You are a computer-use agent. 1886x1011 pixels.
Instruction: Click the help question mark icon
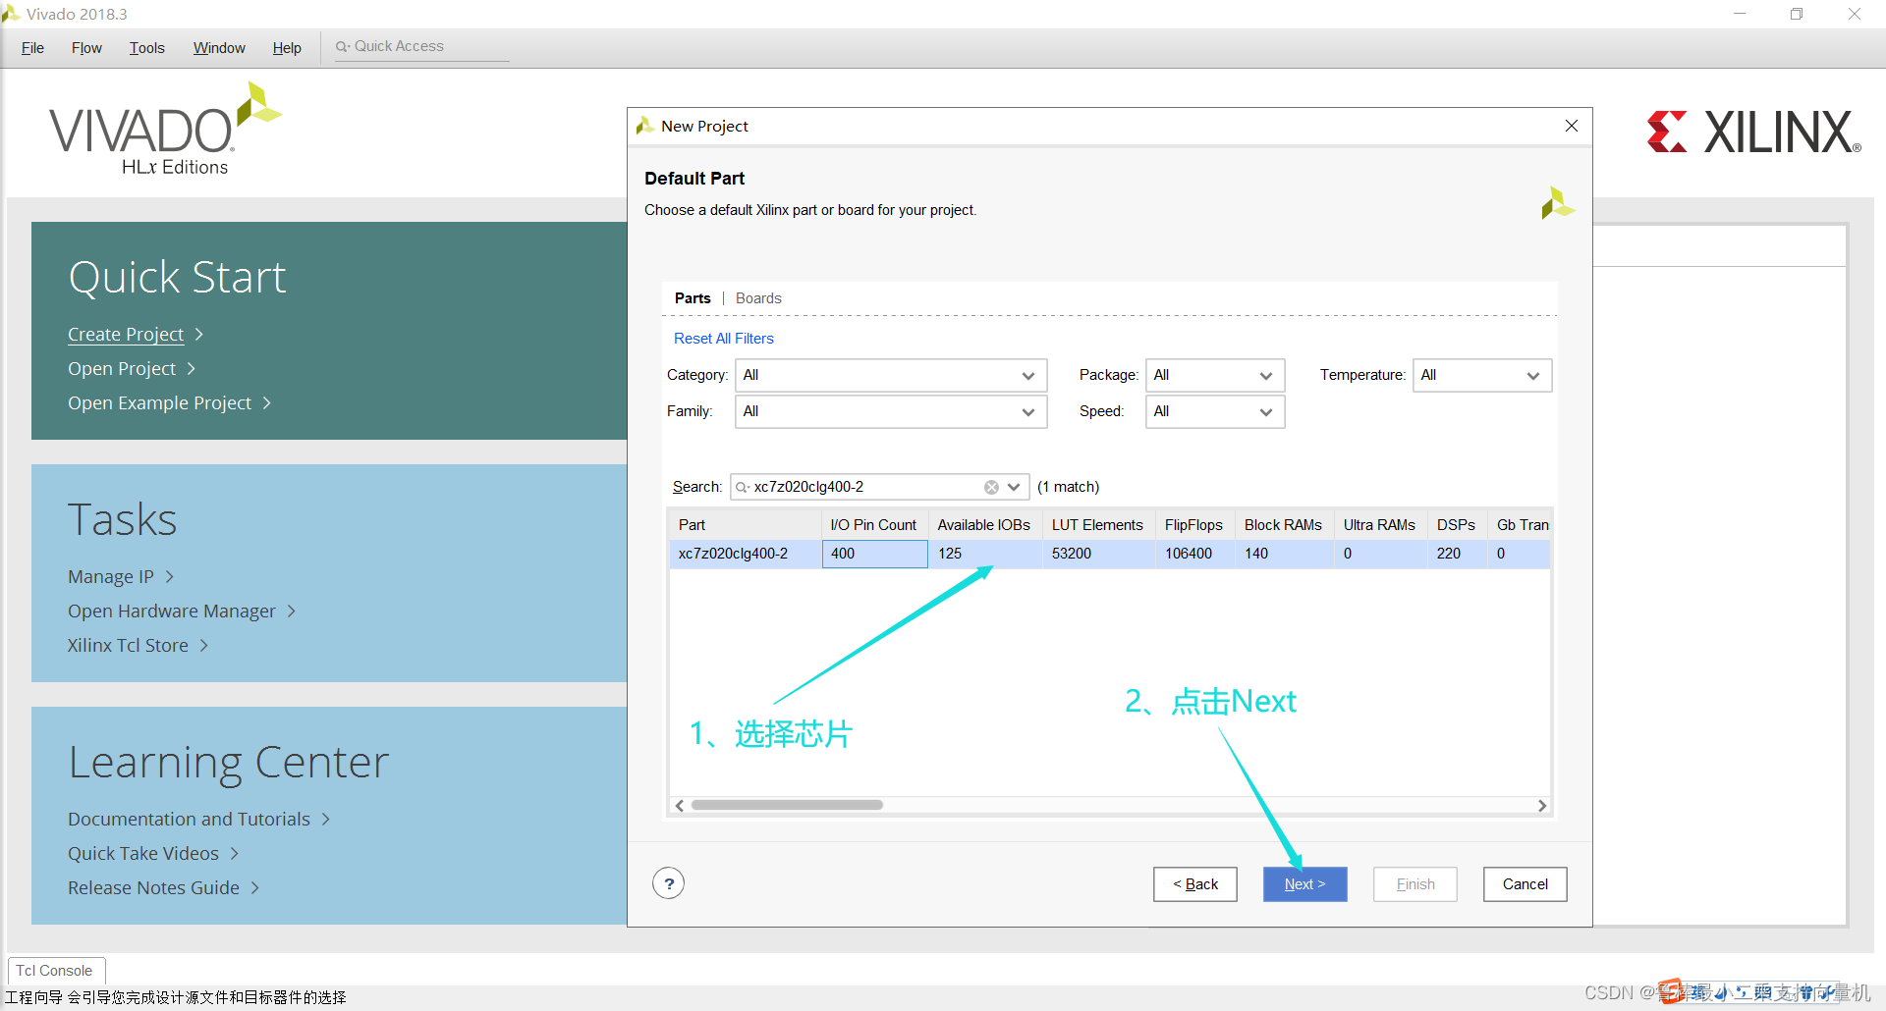(x=669, y=883)
